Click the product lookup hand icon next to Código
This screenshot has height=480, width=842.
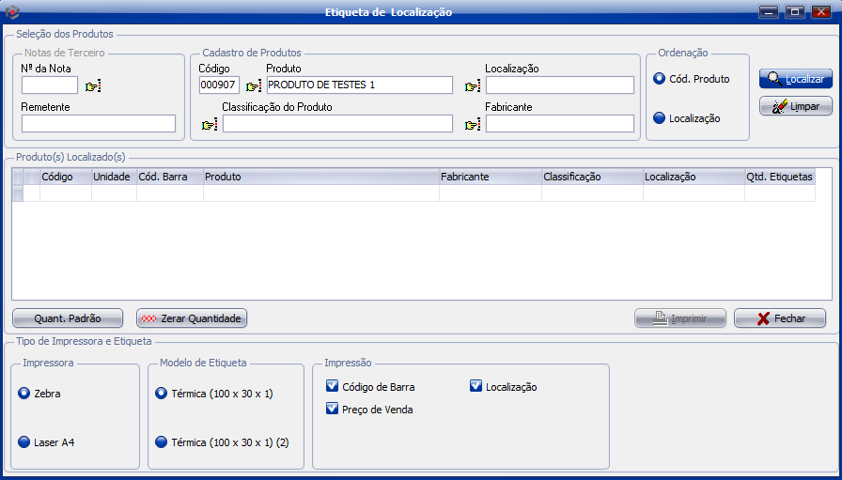(x=253, y=86)
